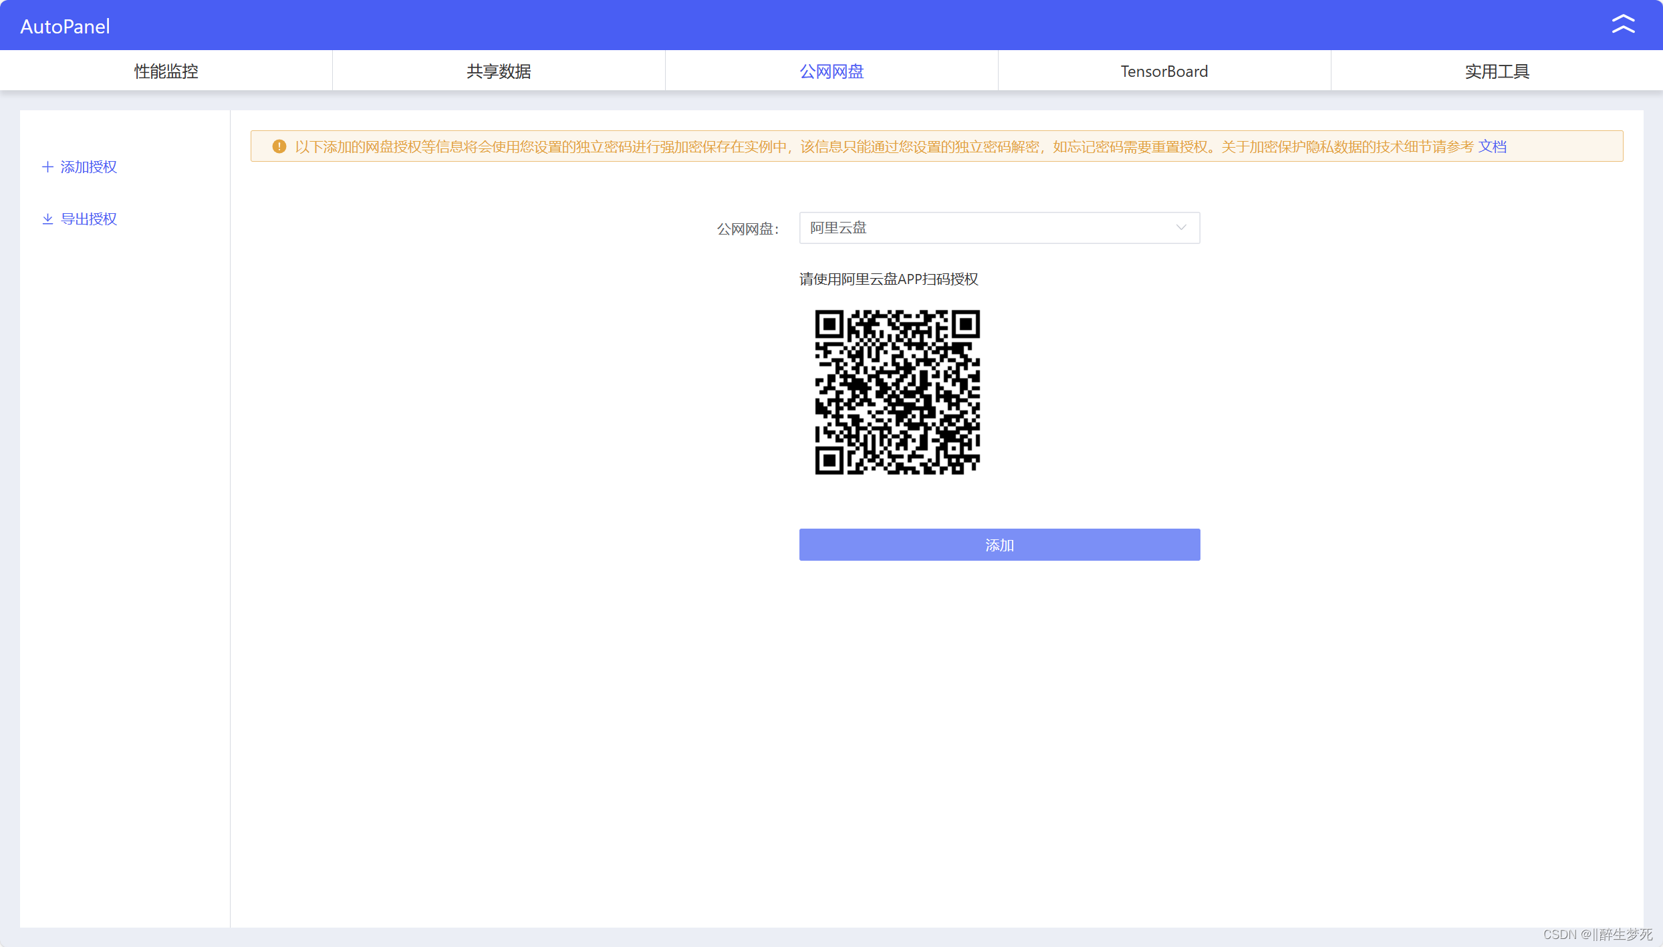This screenshot has width=1663, height=947.
Task: Click the 添加授权 sidebar link
Action: coord(88,167)
